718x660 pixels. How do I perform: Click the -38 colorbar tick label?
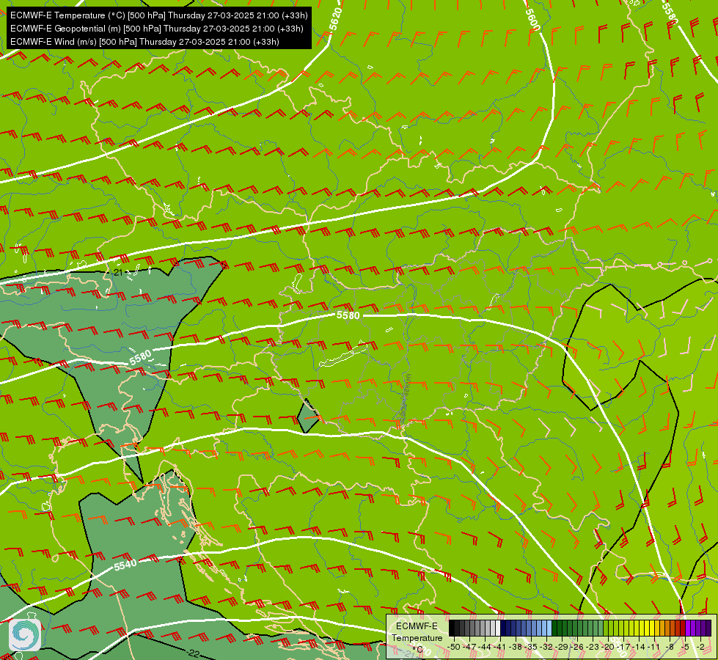[x=516, y=647]
